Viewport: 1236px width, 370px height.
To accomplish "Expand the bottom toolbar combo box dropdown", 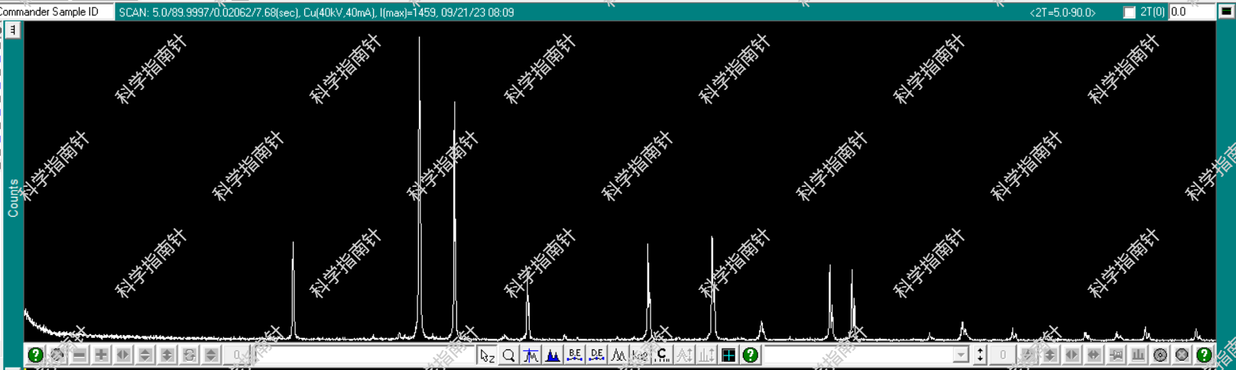I will (x=961, y=356).
